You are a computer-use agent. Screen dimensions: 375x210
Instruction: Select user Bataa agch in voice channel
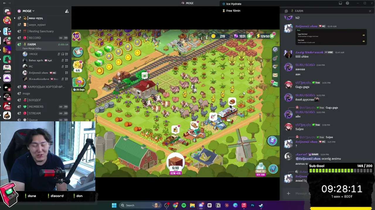(45, 60)
